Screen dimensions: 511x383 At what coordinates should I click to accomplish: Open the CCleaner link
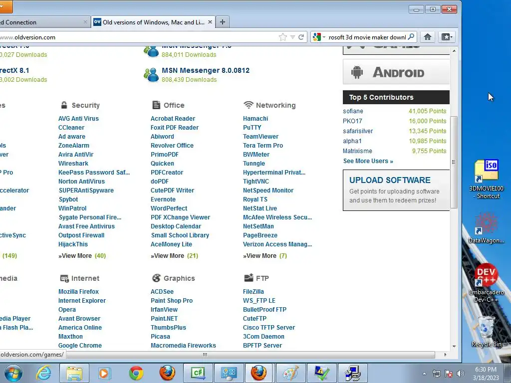pos(71,128)
